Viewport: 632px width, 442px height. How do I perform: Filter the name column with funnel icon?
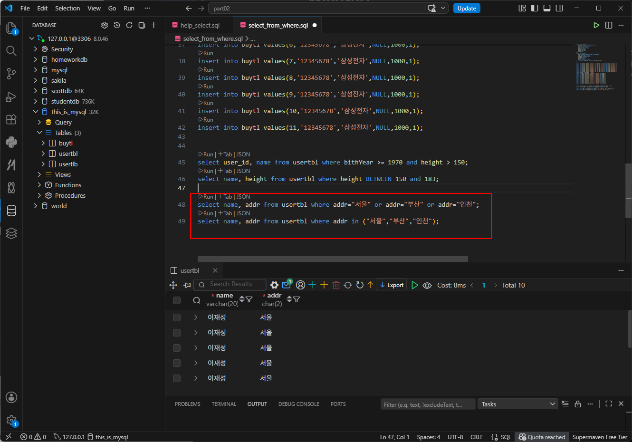click(249, 299)
